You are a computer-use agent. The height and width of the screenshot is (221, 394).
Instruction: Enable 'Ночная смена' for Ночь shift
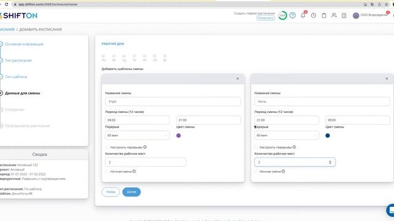[256, 171]
